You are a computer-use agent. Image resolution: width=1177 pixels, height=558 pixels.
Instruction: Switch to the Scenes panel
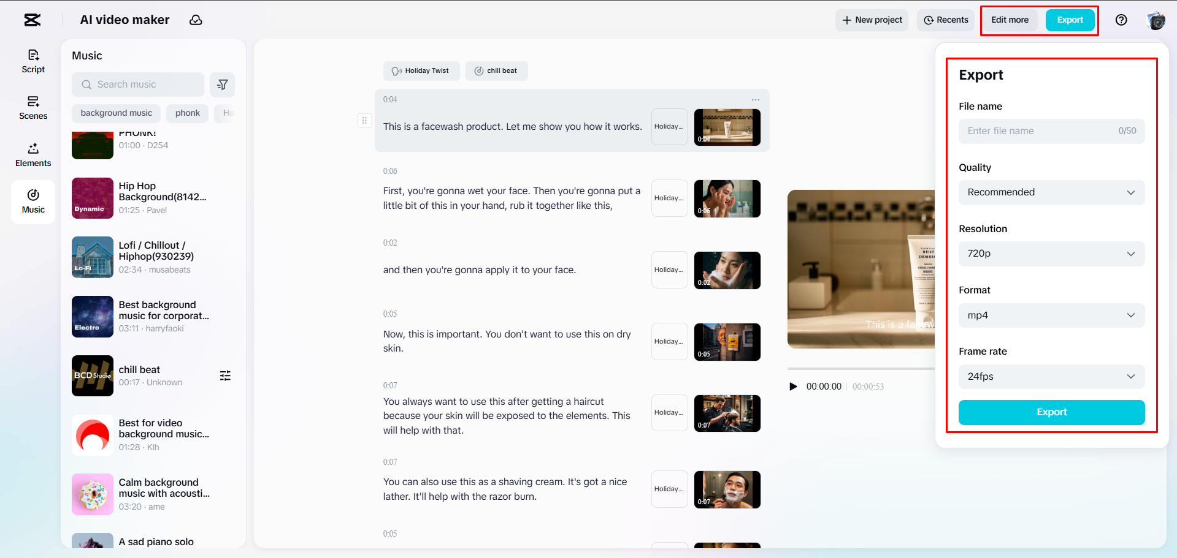[x=33, y=108]
